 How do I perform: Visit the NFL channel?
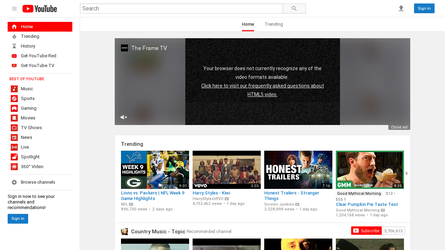(124, 204)
